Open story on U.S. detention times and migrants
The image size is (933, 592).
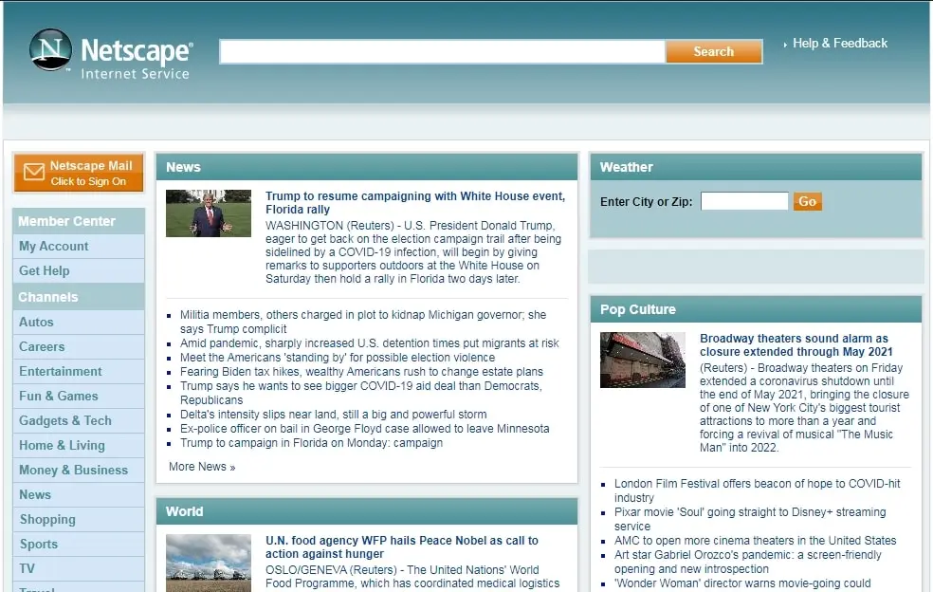pyautogui.click(x=370, y=343)
